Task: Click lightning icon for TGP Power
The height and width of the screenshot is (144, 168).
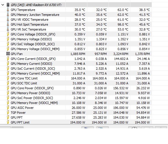Action: pos(8,113)
